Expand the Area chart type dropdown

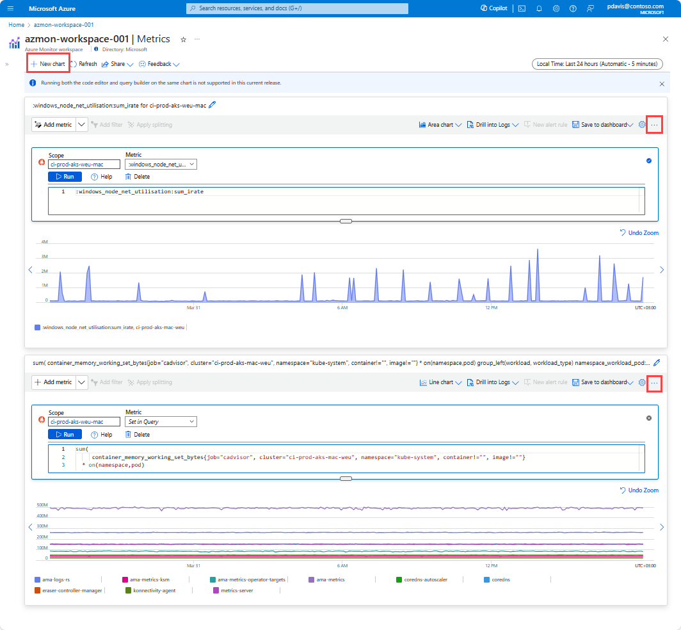tap(440, 125)
